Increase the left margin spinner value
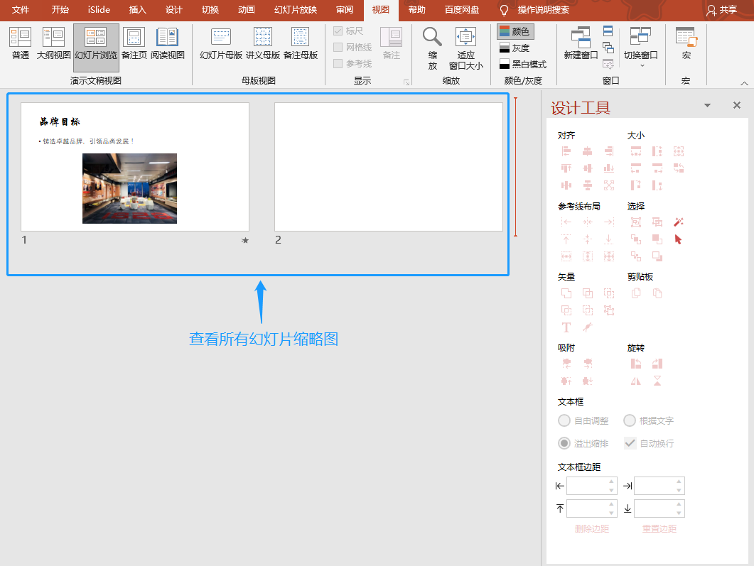Image resolution: width=754 pixels, height=566 pixels. [611, 481]
